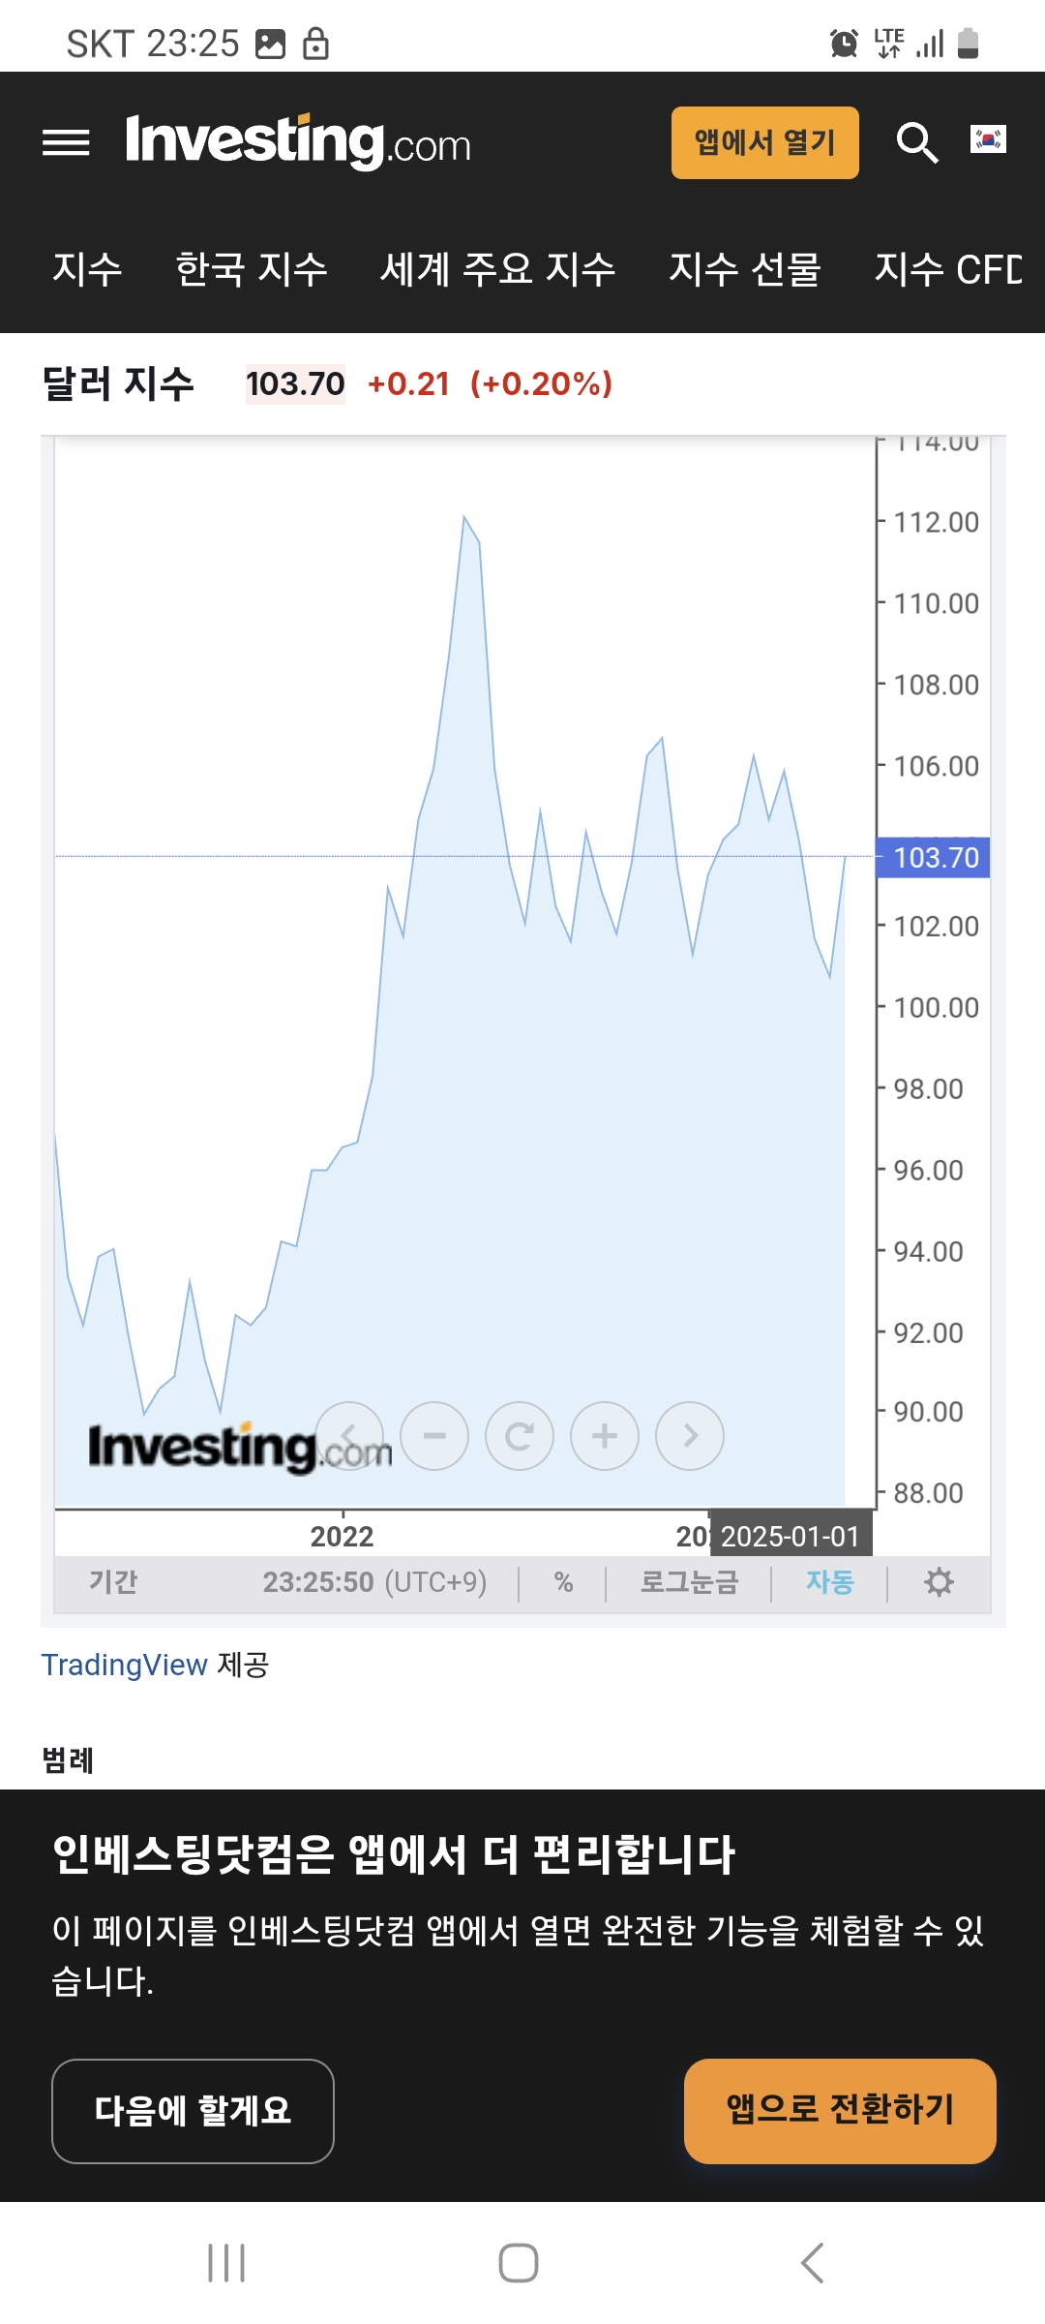This screenshot has width=1045, height=2324.
Task: Tap the search magnifier icon
Action: pyautogui.click(x=916, y=142)
